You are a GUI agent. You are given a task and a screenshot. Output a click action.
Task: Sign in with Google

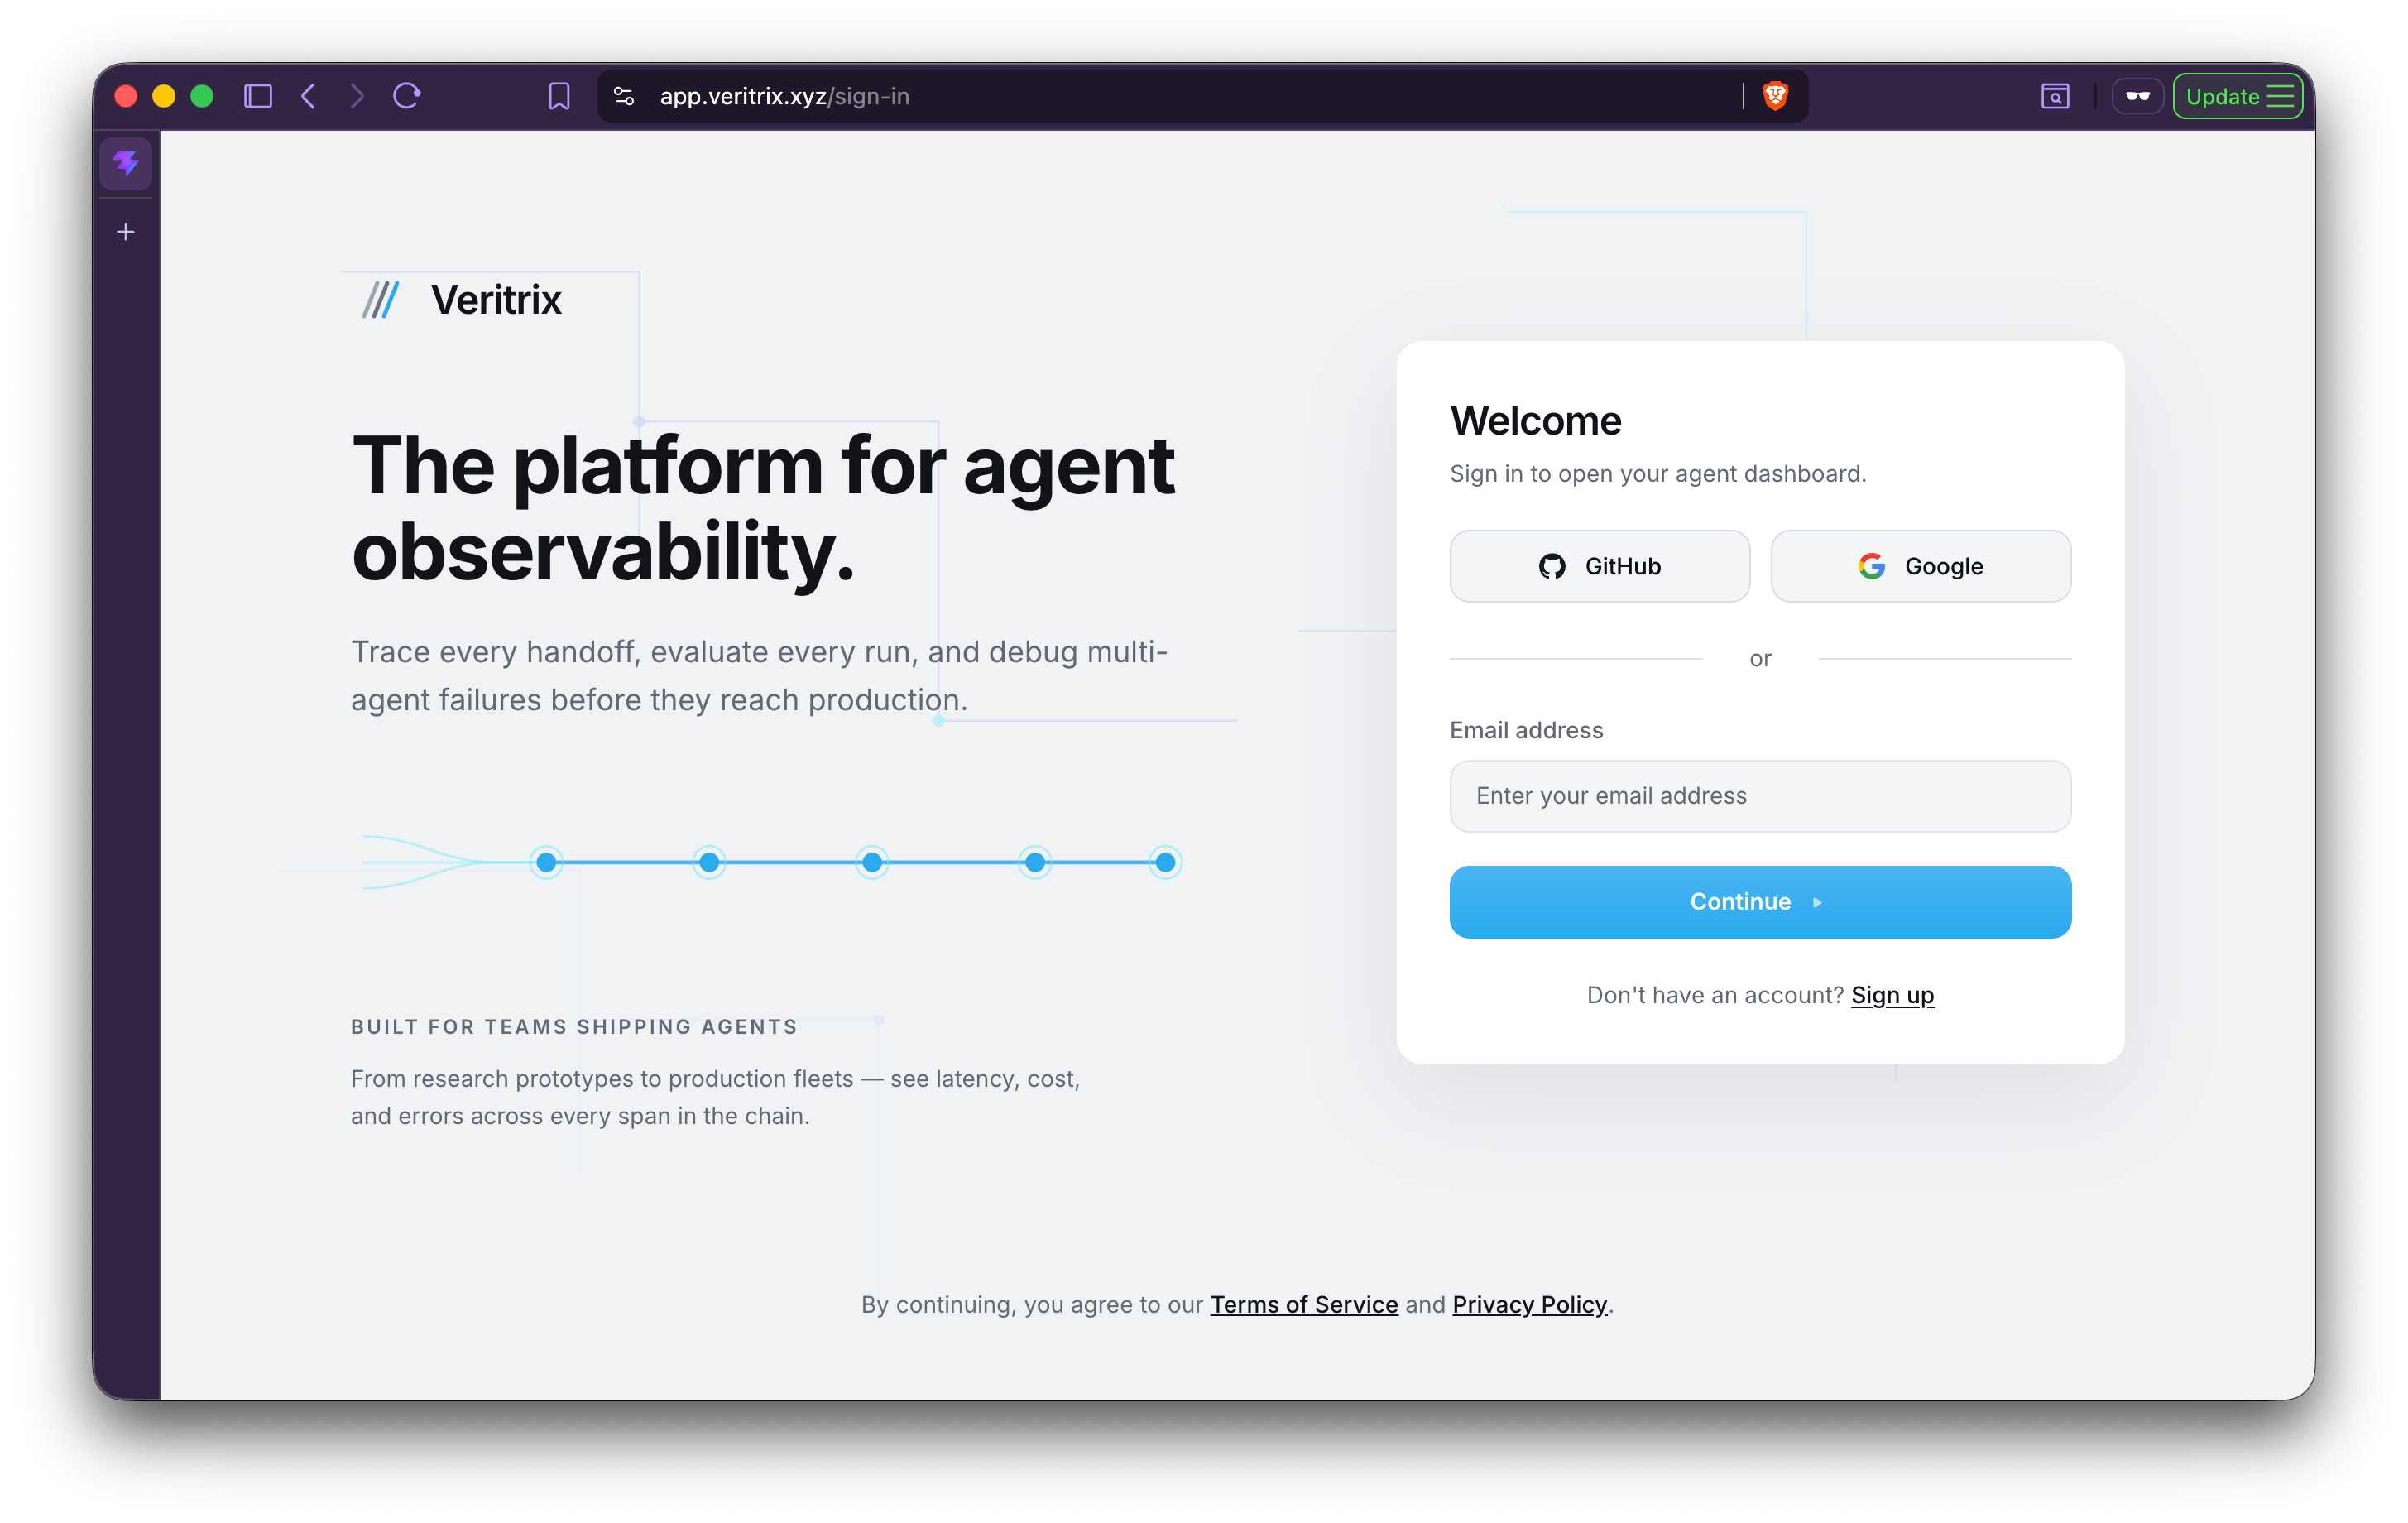(1920, 566)
